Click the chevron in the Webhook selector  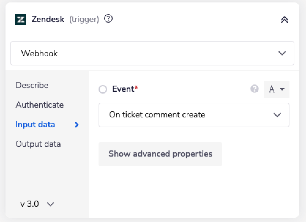(x=282, y=53)
